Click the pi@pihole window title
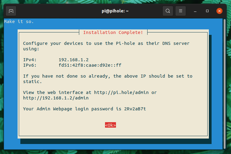This screenshot has width=231, height=154. [x=115, y=11]
